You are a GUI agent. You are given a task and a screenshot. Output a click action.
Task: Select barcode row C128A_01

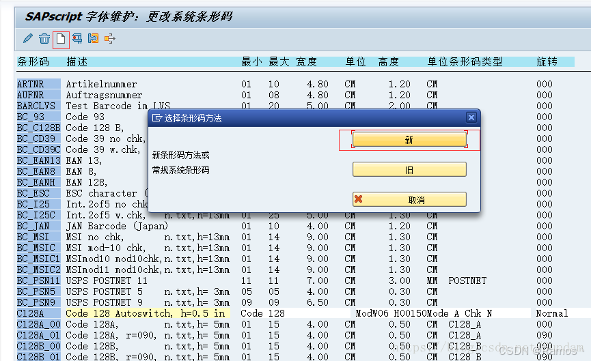tap(38, 334)
